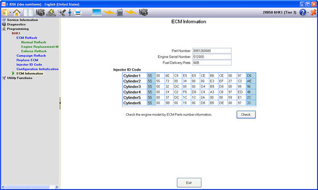318x190 pixels.
Task: Open the service manual book icon
Action: click(28, 13)
